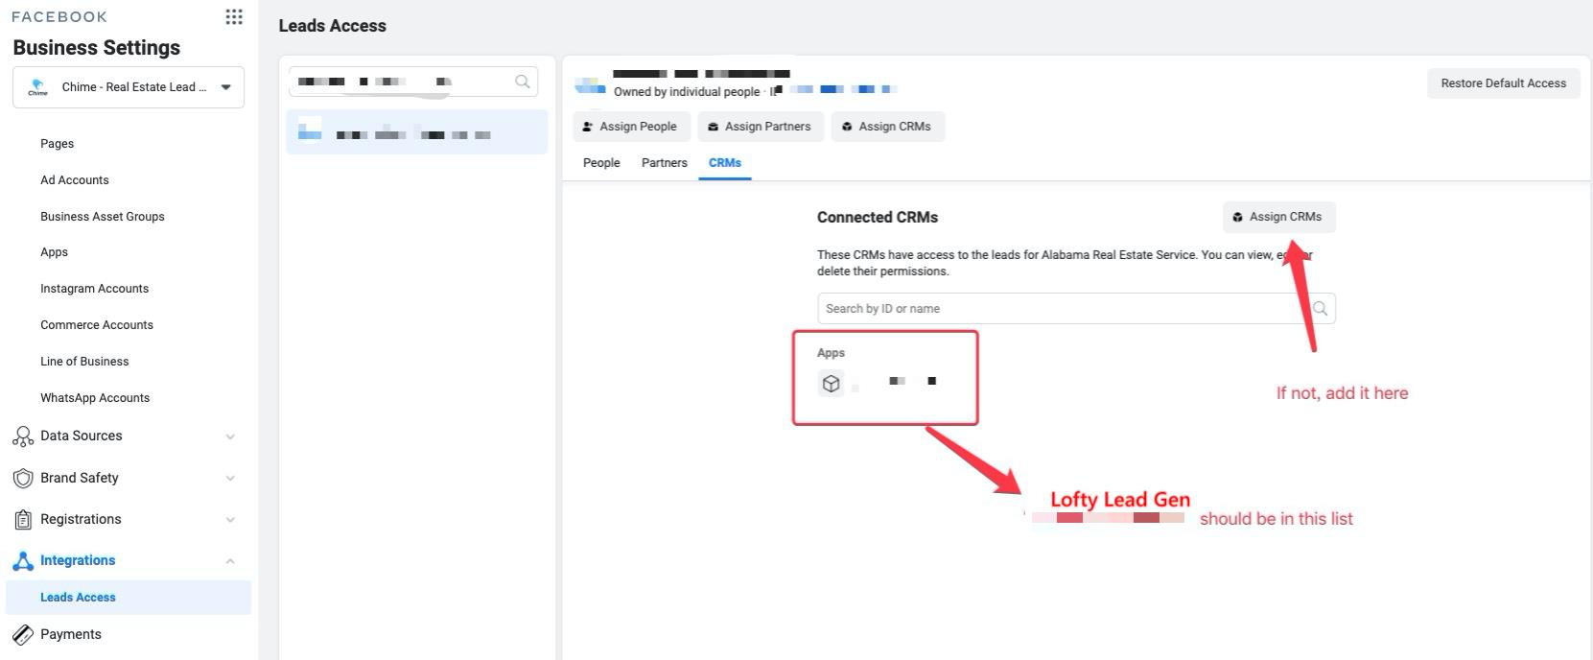Expand the Brand Safety section
The width and height of the screenshot is (1593, 660).
(230, 478)
